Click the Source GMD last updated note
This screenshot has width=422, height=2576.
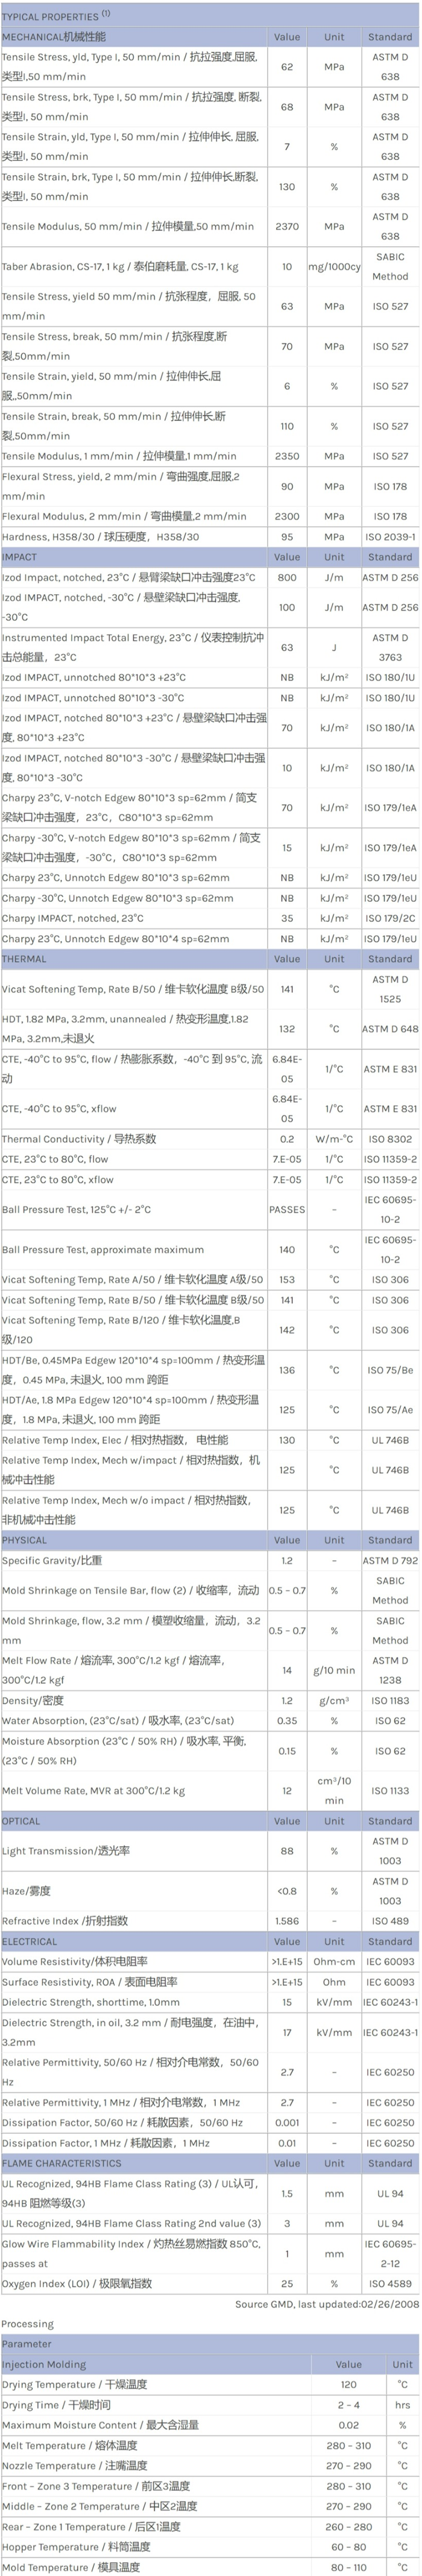pos(327,2303)
